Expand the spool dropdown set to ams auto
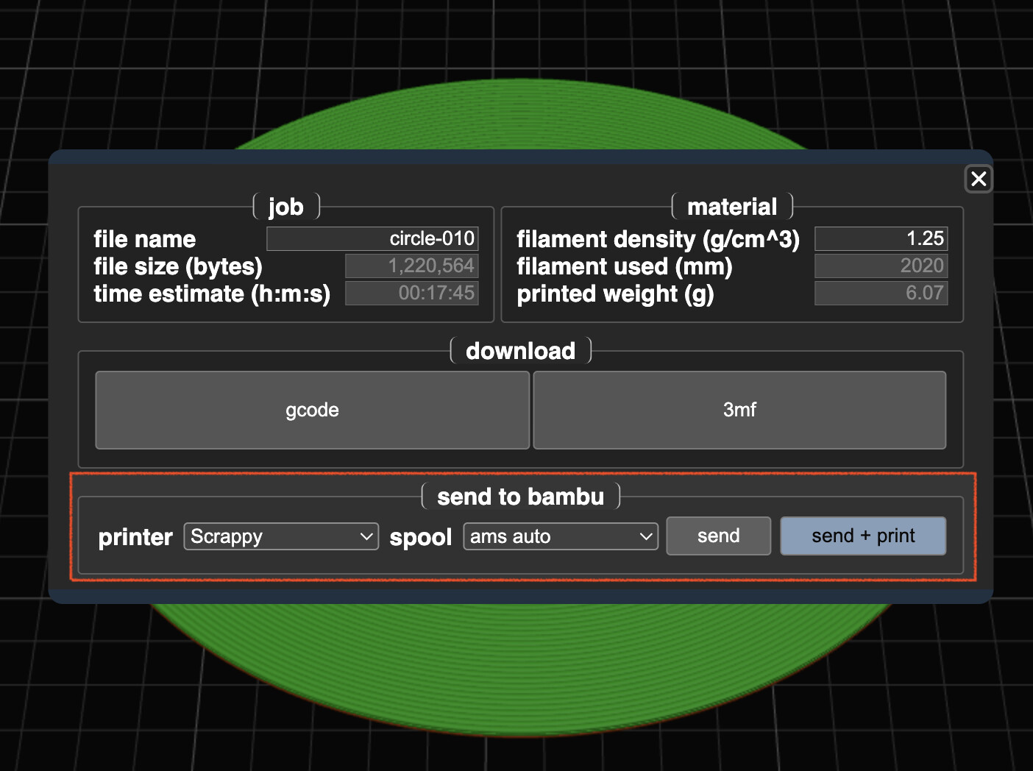1033x771 pixels. tap(560, 536)
